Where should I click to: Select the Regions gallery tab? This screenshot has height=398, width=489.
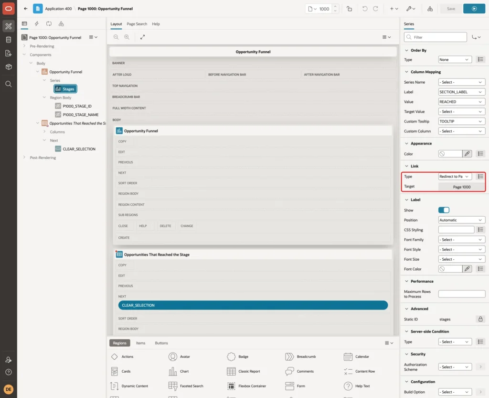(119, 343)
